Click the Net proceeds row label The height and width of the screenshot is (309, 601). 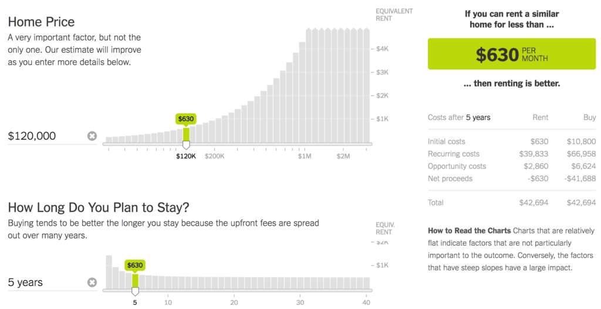tap(450, 179)
